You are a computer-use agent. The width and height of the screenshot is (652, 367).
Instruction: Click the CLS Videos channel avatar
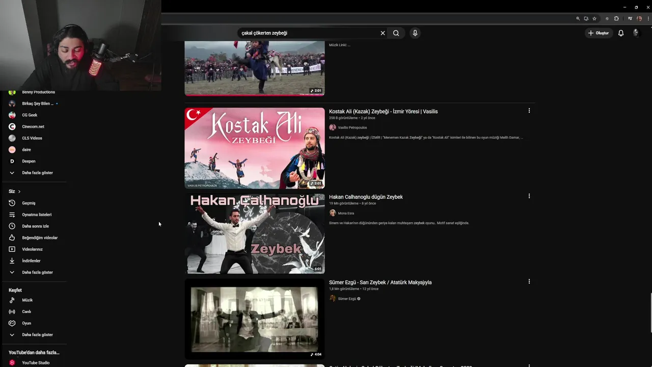tap(12, 138)
